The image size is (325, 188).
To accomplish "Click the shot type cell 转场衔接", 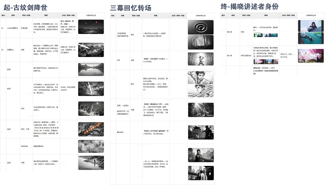I will (24, 146).
